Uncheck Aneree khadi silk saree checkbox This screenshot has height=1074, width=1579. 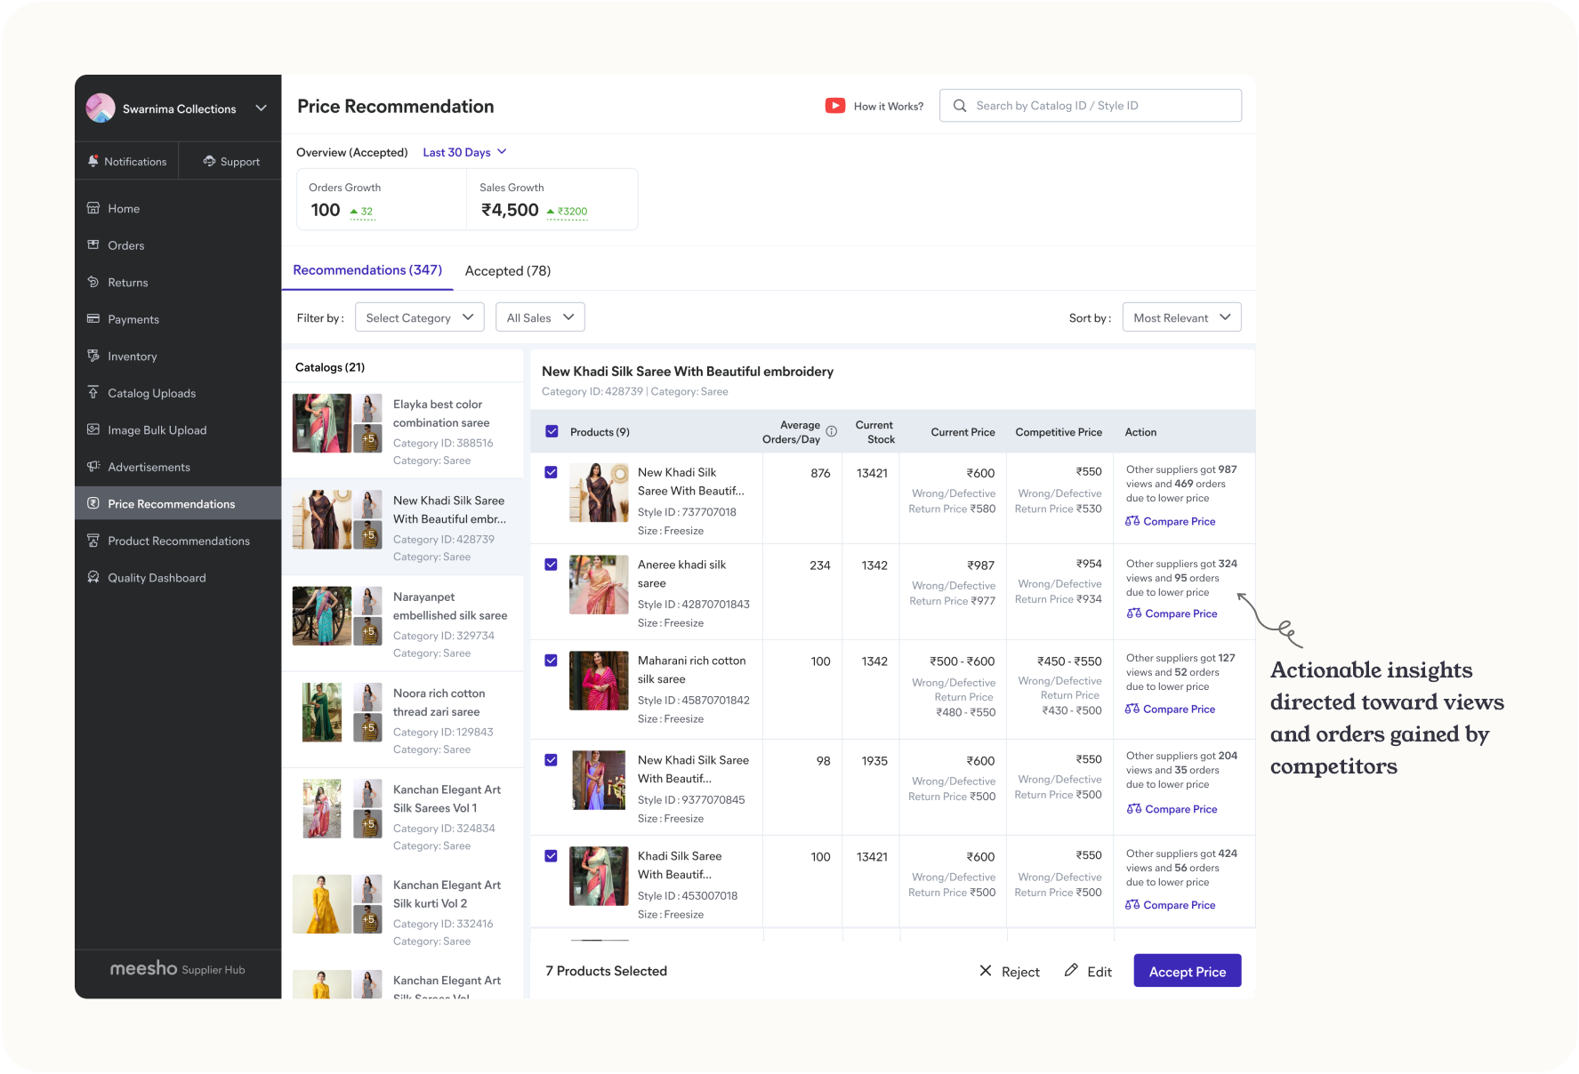coord(551,565)
